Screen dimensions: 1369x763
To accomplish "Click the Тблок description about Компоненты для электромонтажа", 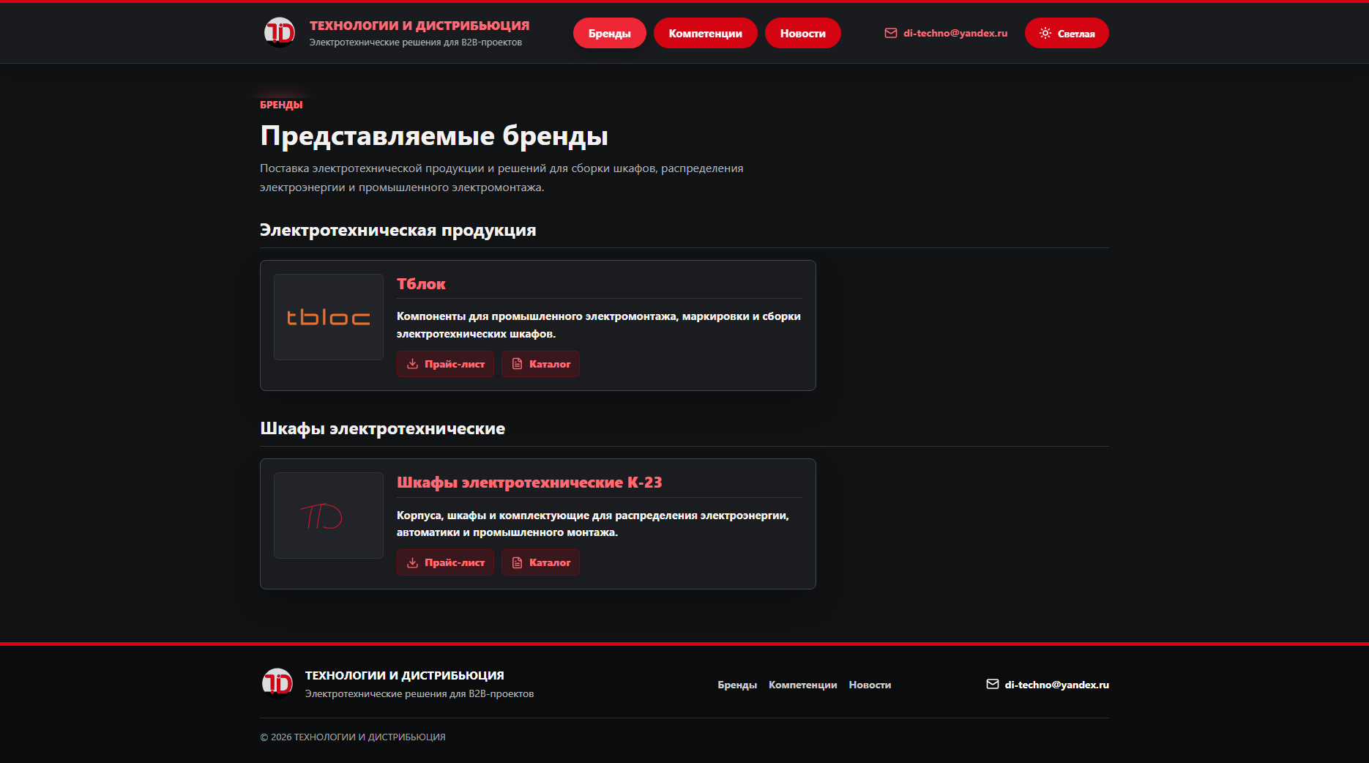I will tap(599, 325).
